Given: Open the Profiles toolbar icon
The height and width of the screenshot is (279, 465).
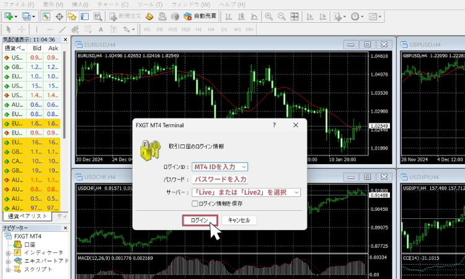Looking at the screenshot, I should [26, 16].
